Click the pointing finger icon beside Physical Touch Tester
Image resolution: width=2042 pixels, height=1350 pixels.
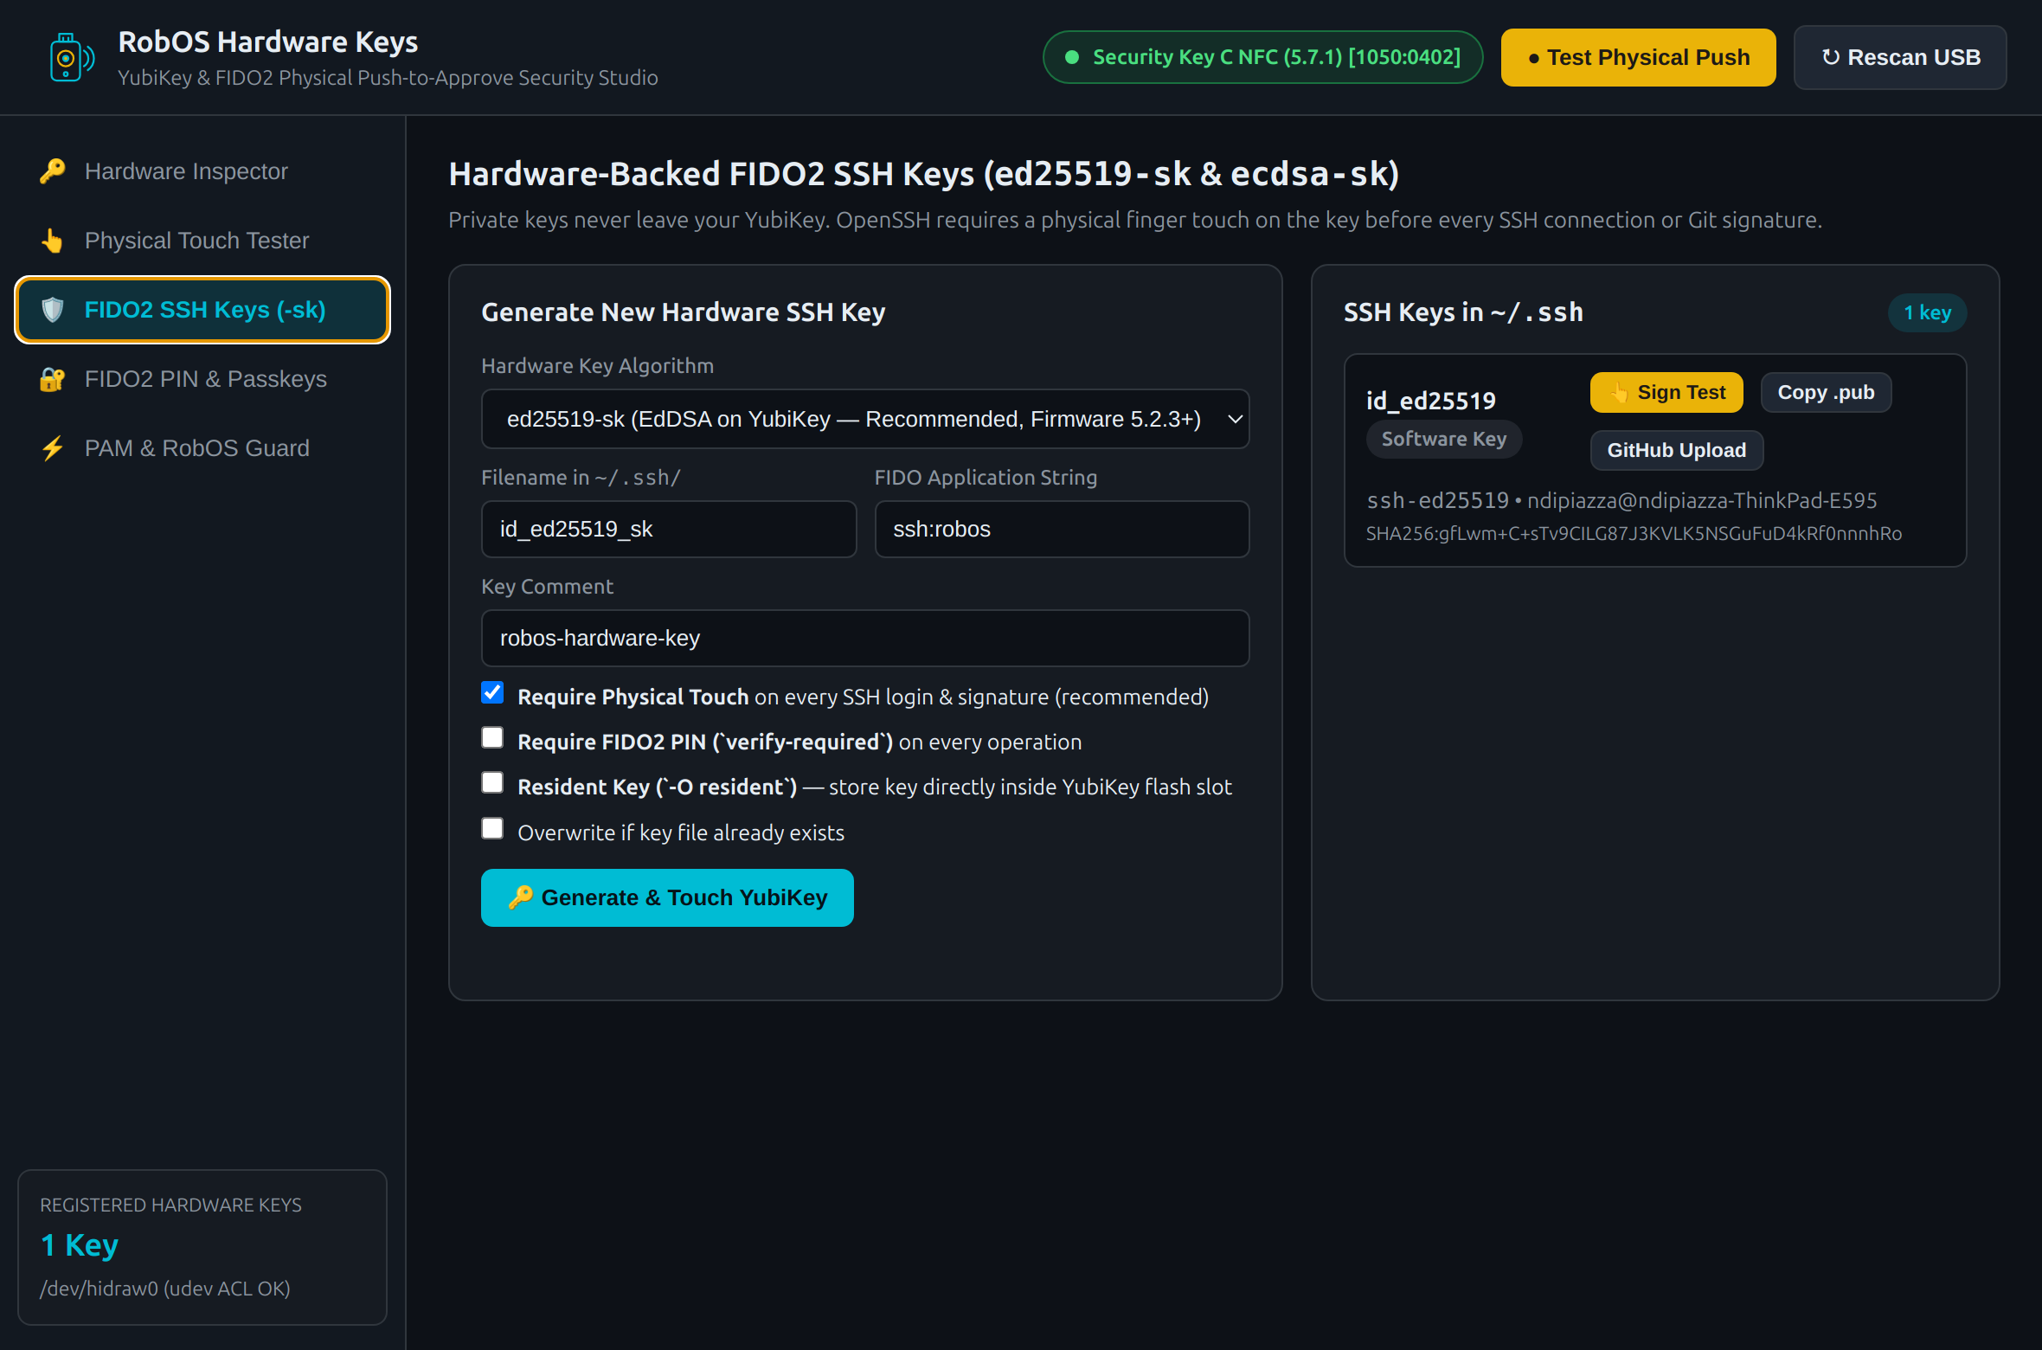(53, 241)
